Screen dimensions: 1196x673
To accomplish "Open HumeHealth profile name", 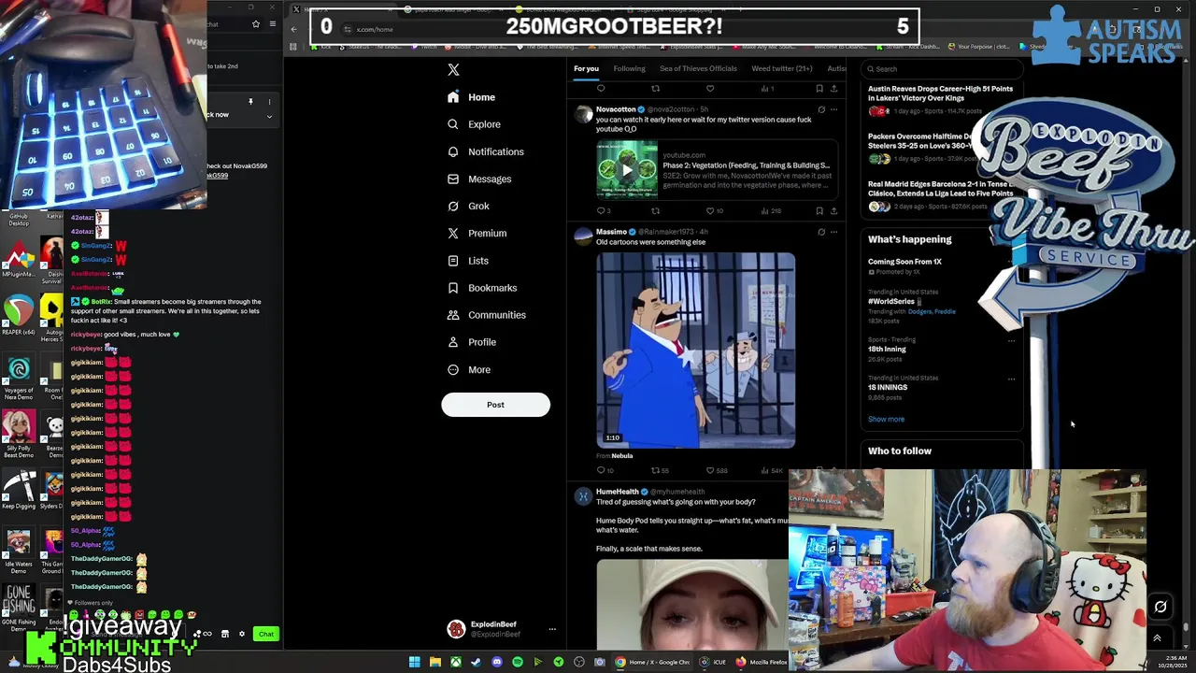I will [618, 492].
